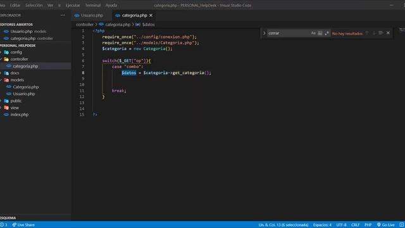Go to next match arrow

pos(374,33)
